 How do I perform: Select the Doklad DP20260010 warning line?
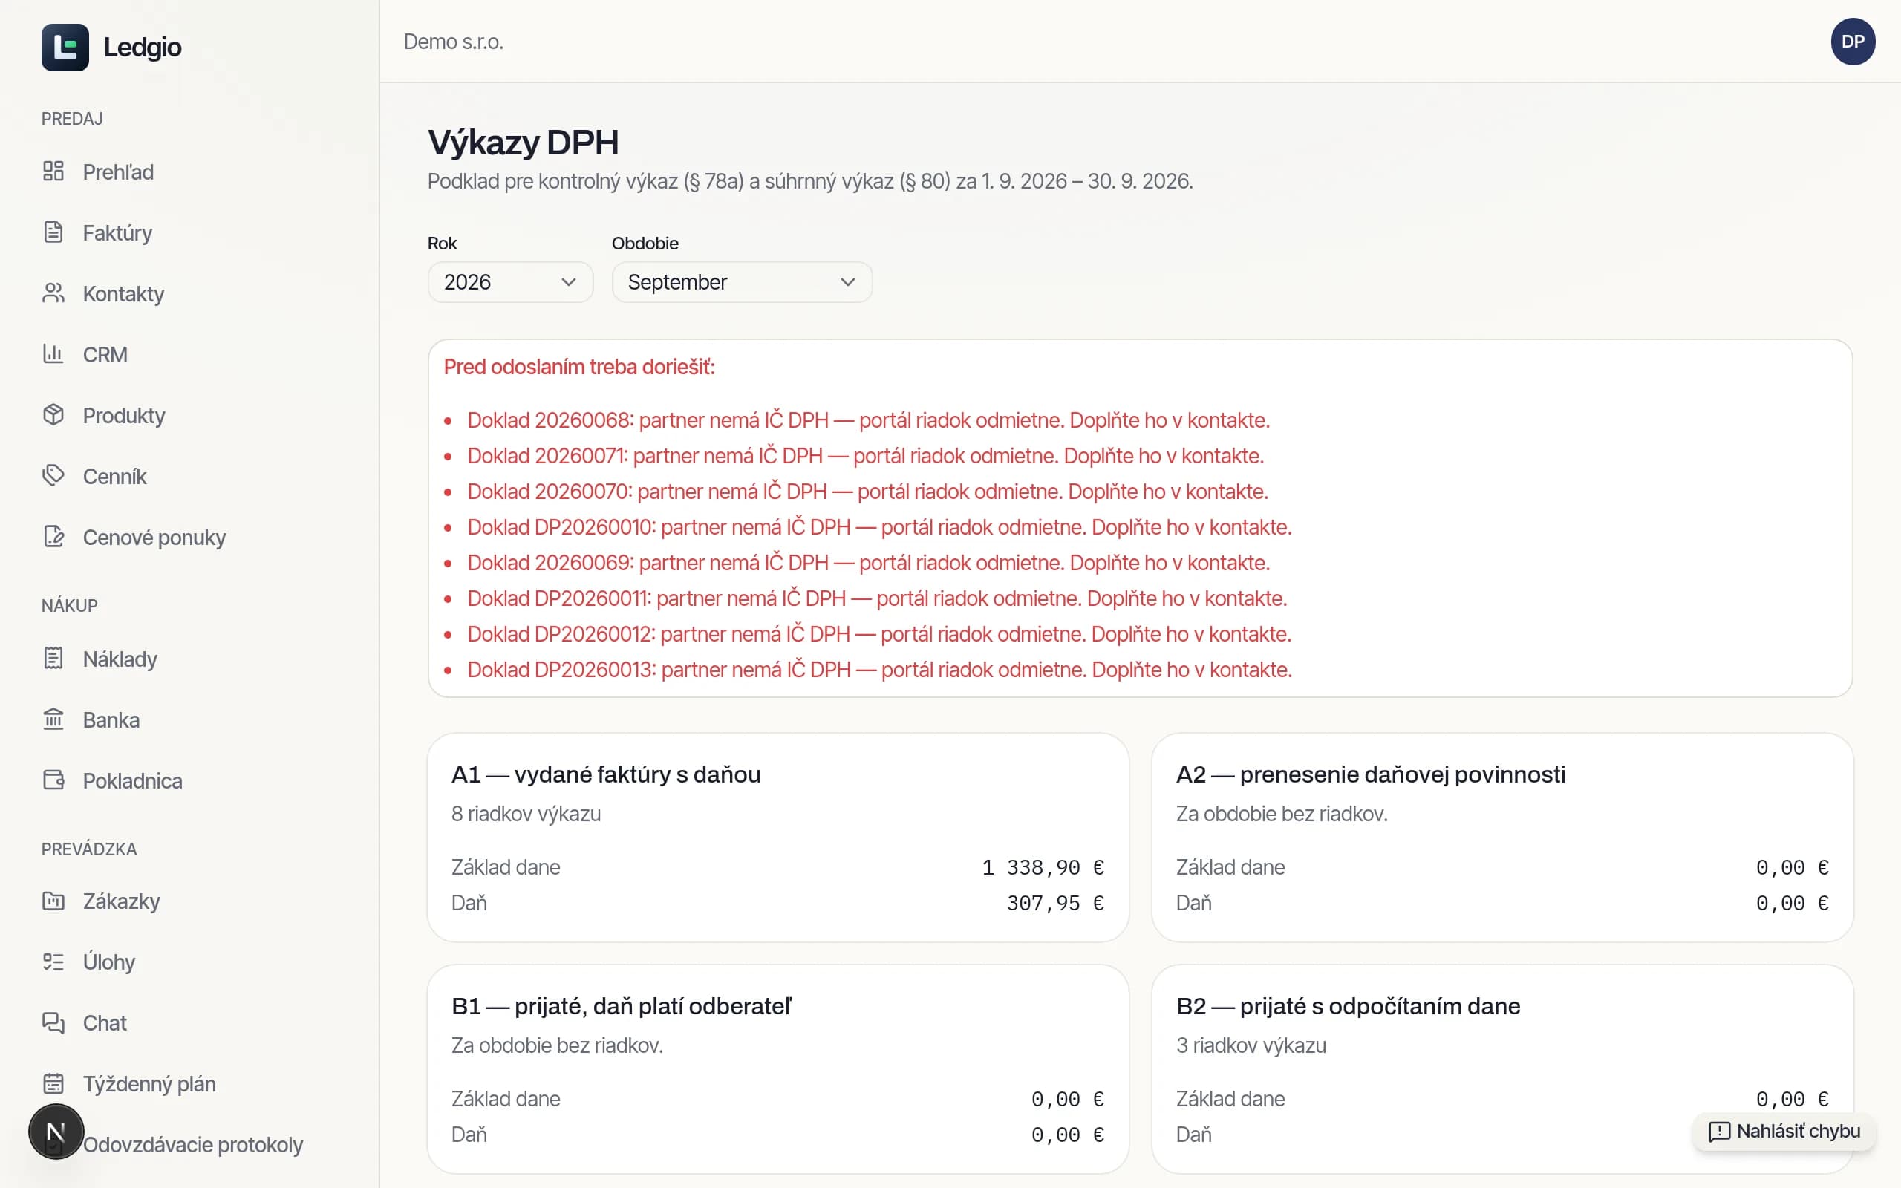tap(879, 527)
